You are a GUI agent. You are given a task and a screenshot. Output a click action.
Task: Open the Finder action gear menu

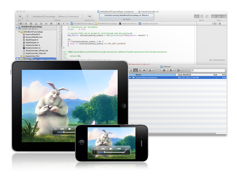coord(172,70)
